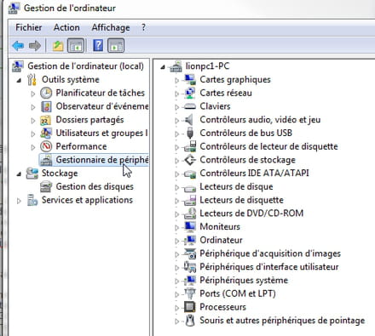This screenshot has height=336, width=375.
Task: Click the Processeurs chip icon
Action: coord(190,307)
